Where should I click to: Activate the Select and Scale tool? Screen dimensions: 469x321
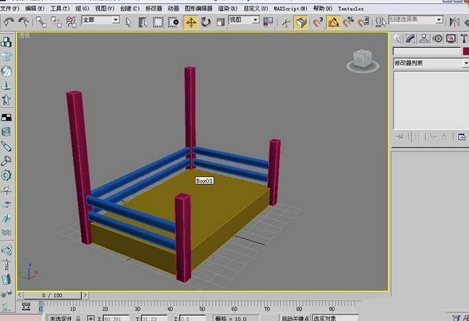[x=221, y=22]
